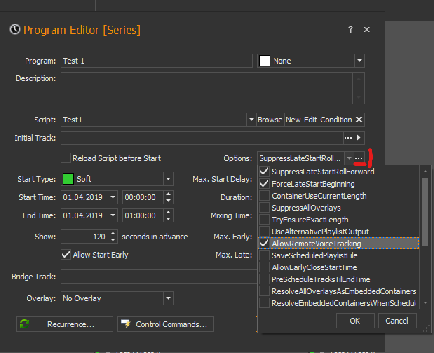Open Control Commands with lightning icon
Screen dimensions: 434x353
(x=165, y=324)
